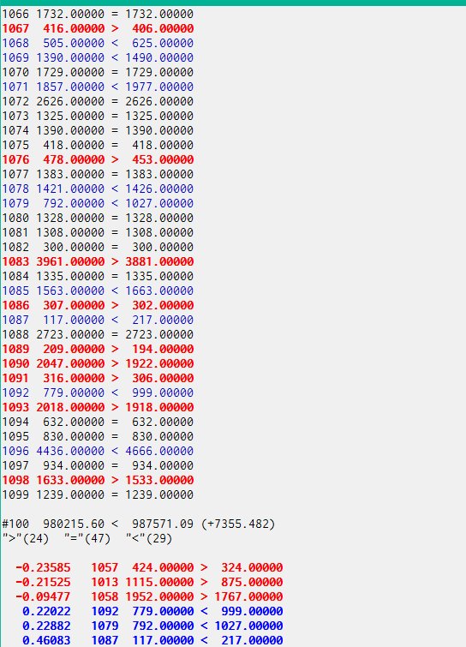This screenshot has width=466, height=647.
Task: Select blue row 1078 with 1421.00000 < 1426.00000
Action: click(98, 189)
